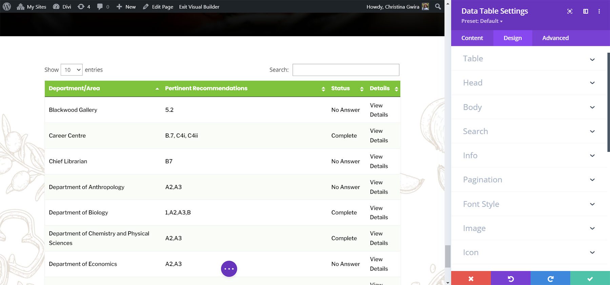Image resolution: width=610 pixels, height=285 pixels.
Task: Click the page vertical scrollbar thumb
Action: [448, 257]
